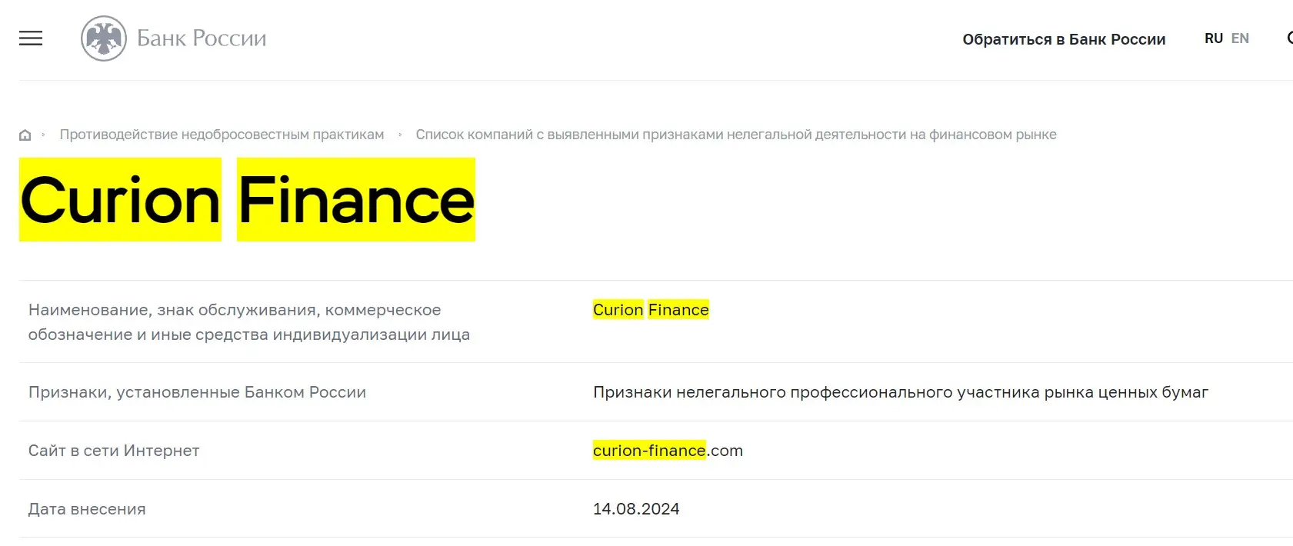
Task: Click the "Сайт в сети Интернет" row label
Action: coord(113,451)
